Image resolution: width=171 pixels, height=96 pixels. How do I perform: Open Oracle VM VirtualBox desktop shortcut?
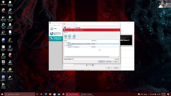coord(10,48)
